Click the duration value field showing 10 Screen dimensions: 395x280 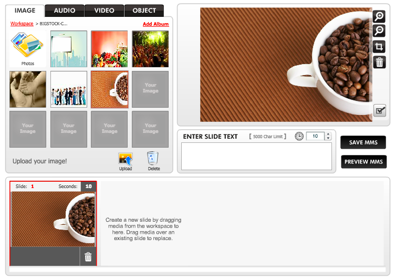[315, 136]
